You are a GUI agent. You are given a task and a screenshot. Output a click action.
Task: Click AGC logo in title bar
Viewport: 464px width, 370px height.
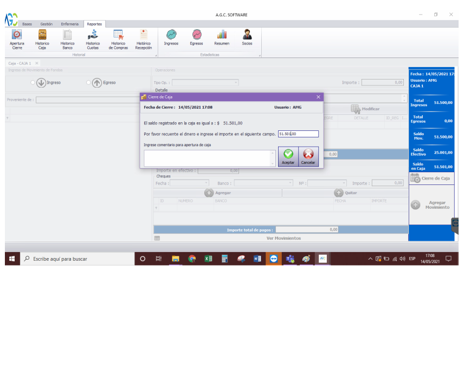coord(11,19)
